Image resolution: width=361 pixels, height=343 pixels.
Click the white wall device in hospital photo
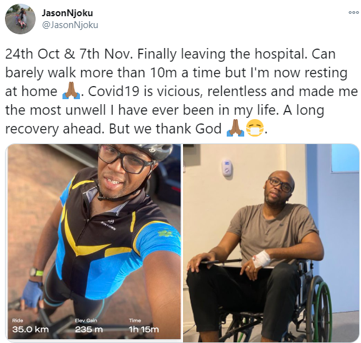click(x=227, y=168)
